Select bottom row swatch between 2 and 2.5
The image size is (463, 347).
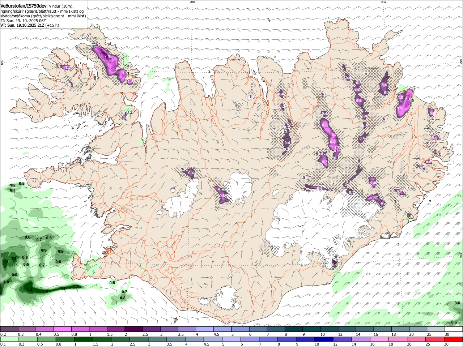point(120,339)
